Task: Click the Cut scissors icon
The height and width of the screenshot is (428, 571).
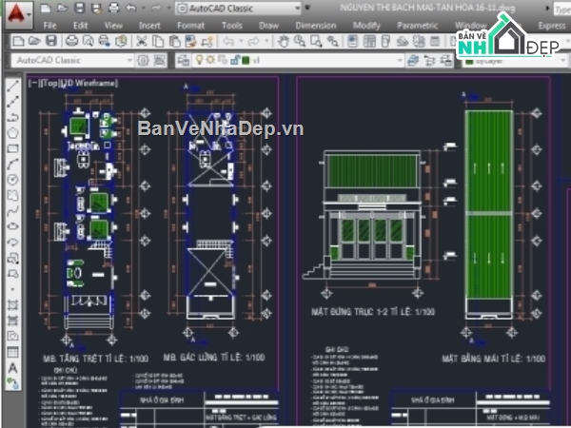Action: click(x=141, y=41)
